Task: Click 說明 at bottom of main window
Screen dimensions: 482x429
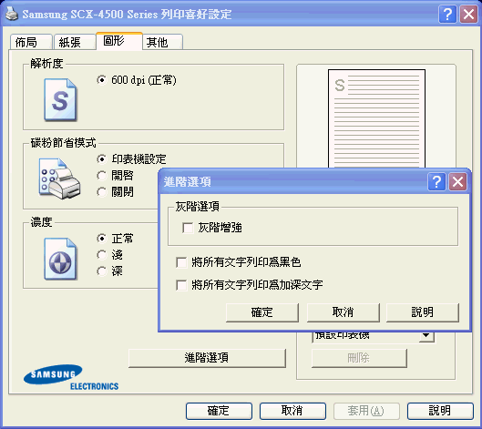Action: coord(440,411)
